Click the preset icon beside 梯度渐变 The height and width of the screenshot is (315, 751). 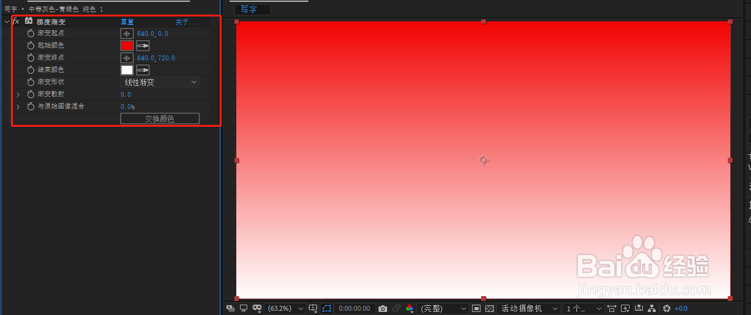coord(28,21)
